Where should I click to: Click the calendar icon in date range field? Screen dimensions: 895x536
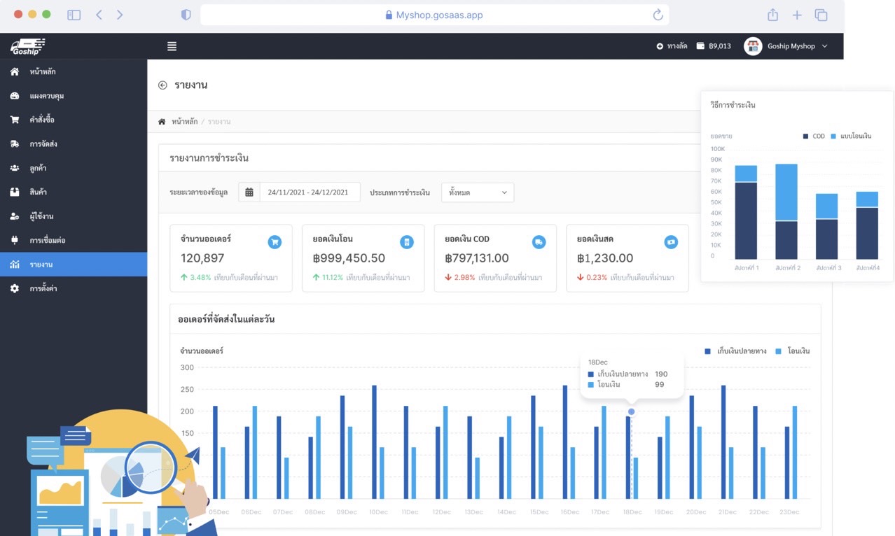point(249,192)
